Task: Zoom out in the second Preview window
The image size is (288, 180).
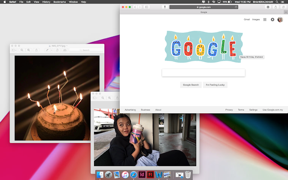Action: point(103,98)
